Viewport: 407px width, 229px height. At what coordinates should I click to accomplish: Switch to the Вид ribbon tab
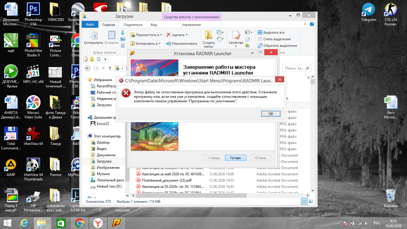click(154, 25)
